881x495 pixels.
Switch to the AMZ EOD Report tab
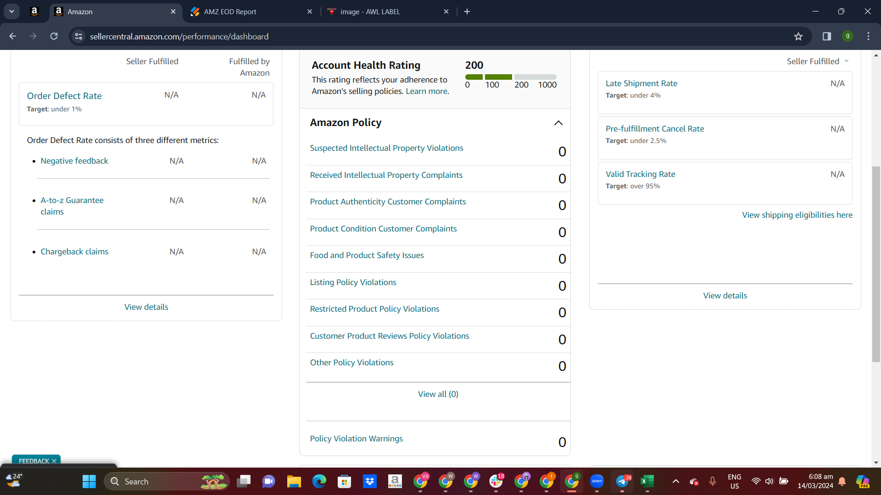[251, 11]
